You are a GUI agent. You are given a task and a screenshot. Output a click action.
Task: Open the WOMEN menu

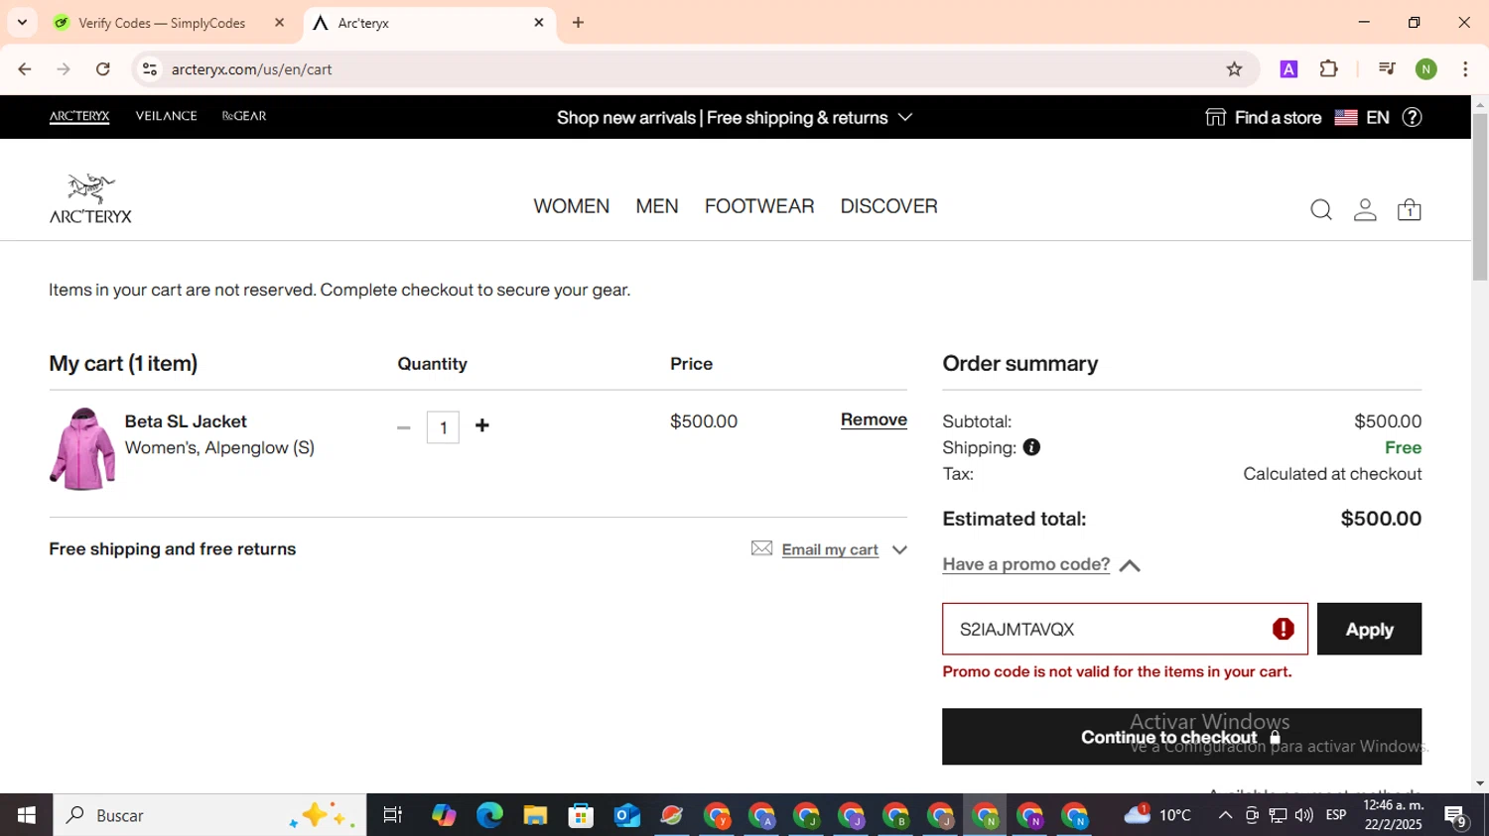coord(571,206)
